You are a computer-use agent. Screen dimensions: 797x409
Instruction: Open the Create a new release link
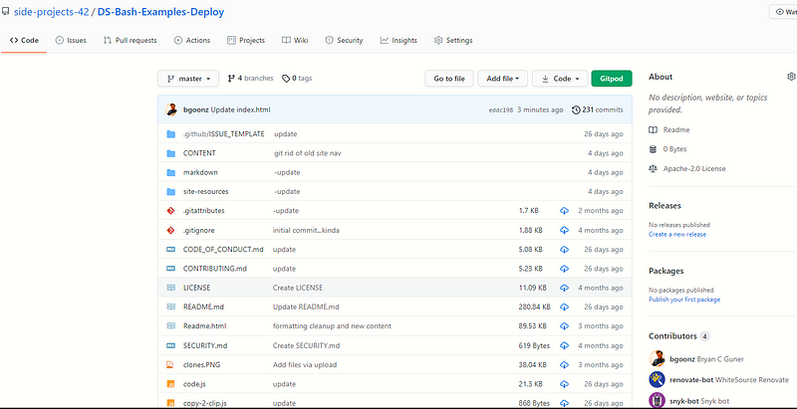(x=676, y=234)
